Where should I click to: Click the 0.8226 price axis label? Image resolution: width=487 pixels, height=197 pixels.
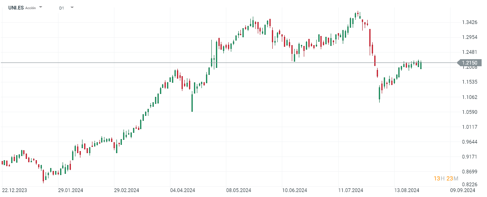[x=470, y=184]
